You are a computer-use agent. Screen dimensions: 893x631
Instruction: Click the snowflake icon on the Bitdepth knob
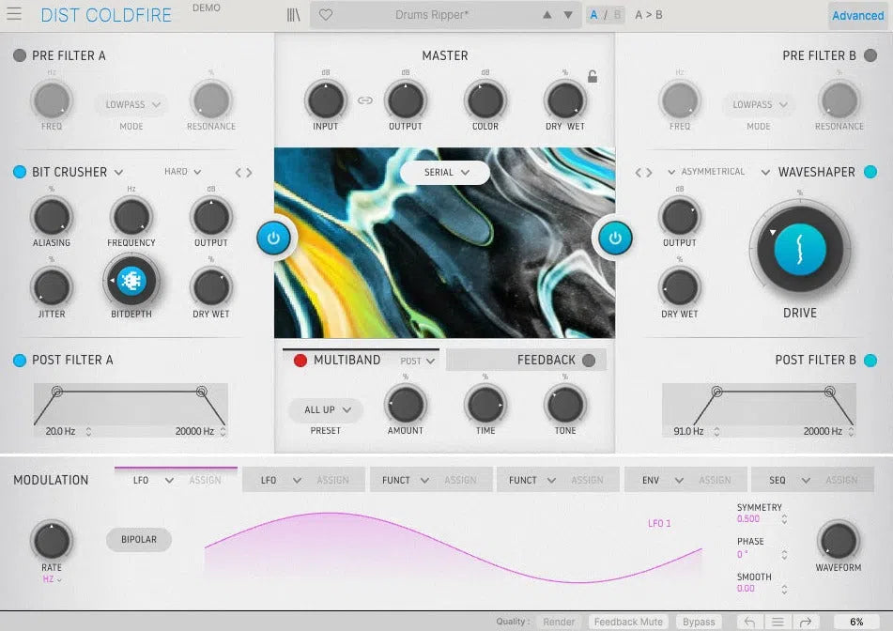pyautogui.click(x=131, y=279)
